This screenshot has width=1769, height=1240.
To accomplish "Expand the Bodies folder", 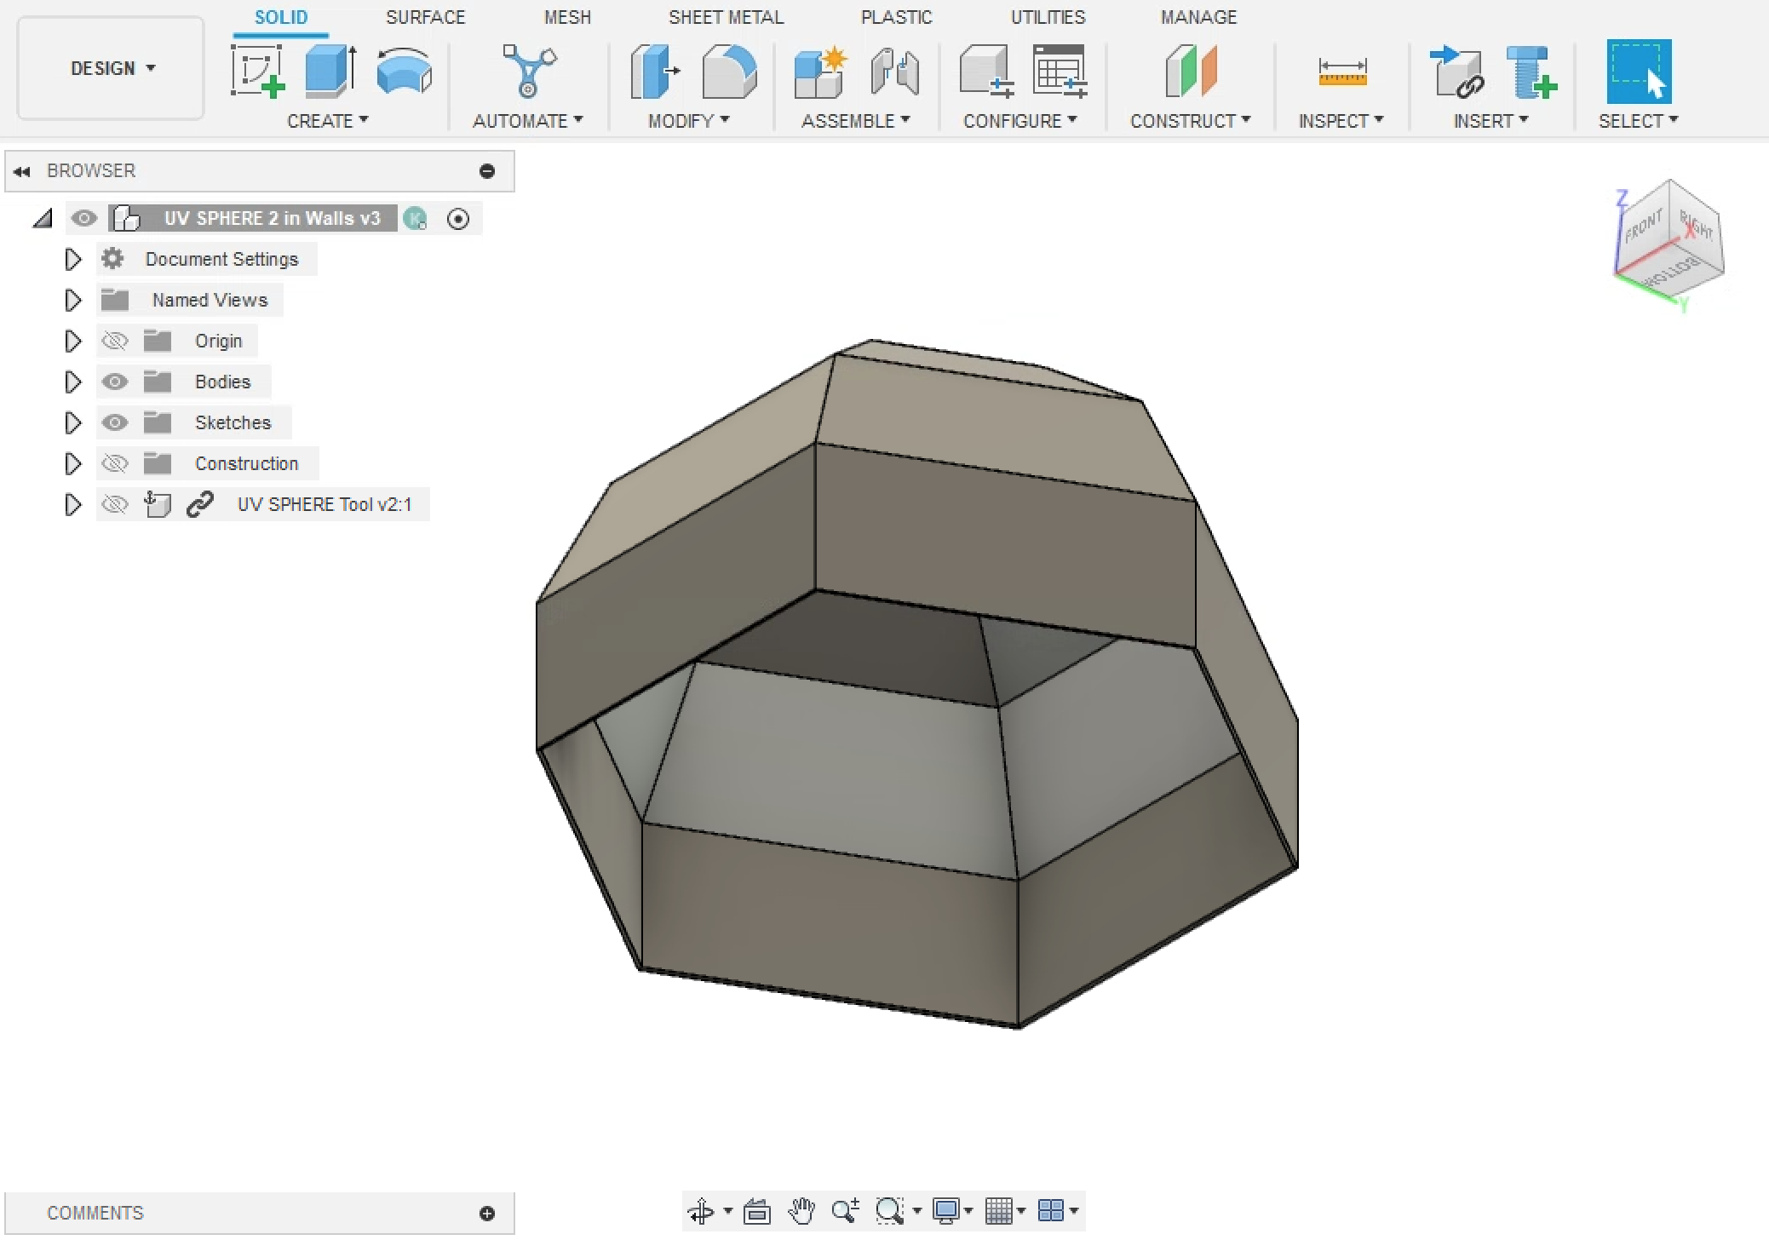I will click(x=73, y=382).
